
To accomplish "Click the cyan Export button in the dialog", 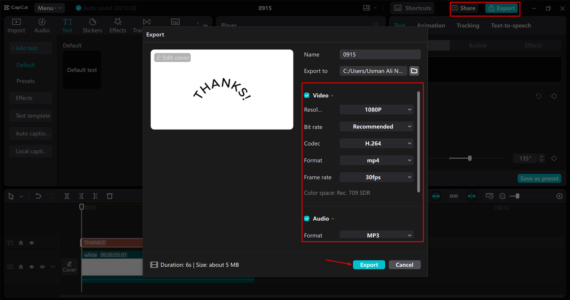I will [369, 264].
